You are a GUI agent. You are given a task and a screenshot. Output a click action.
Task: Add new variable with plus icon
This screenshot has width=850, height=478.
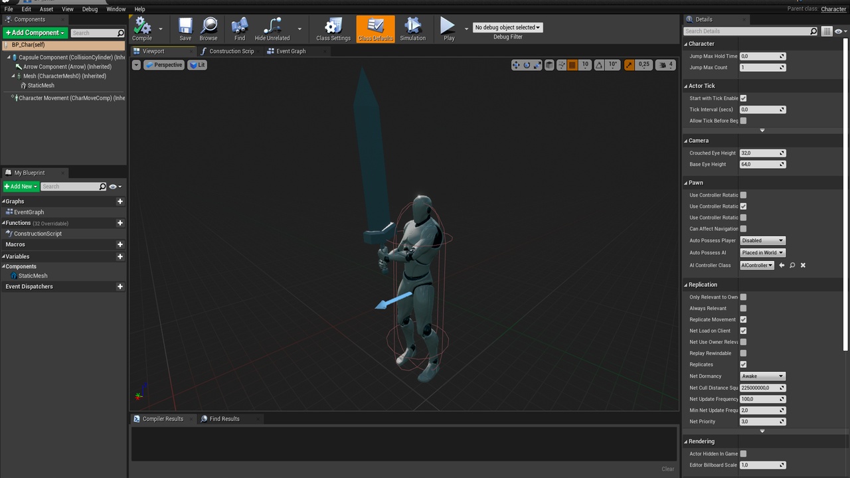click(x=120, y=256)
